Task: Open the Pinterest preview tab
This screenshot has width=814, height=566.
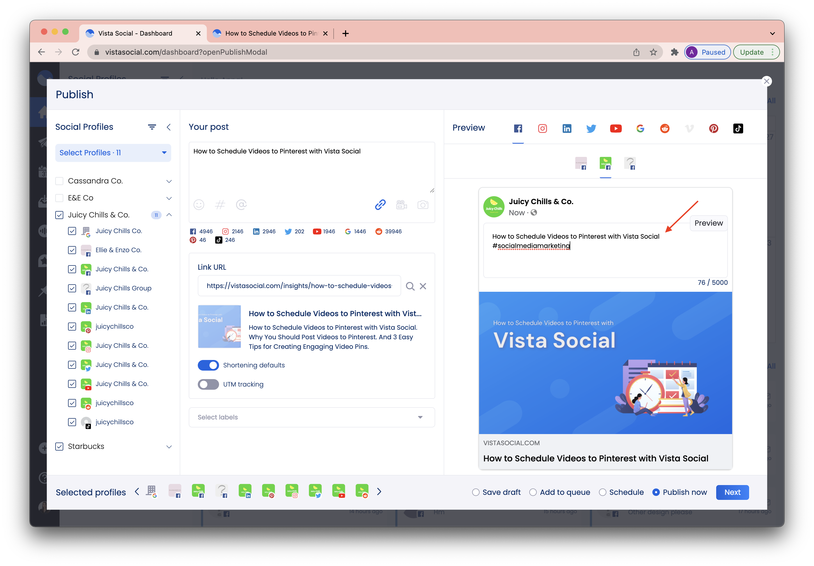Action: (x=714, y=128)
